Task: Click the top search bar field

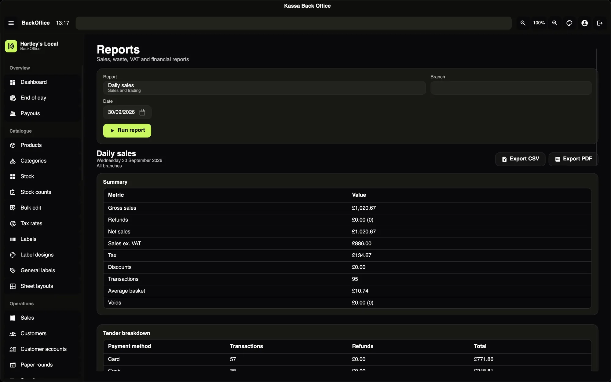Action: coord(294,23)
